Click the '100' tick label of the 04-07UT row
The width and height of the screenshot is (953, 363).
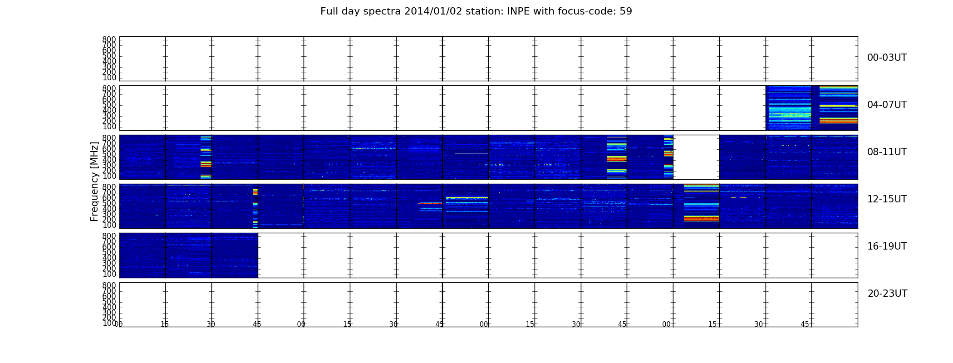pyautogui.click(x=109, y=127)
